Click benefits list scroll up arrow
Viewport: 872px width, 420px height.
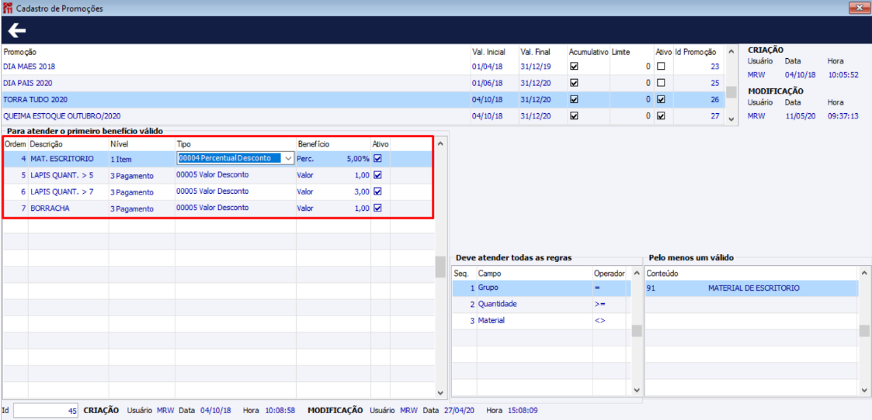(440, 144)
